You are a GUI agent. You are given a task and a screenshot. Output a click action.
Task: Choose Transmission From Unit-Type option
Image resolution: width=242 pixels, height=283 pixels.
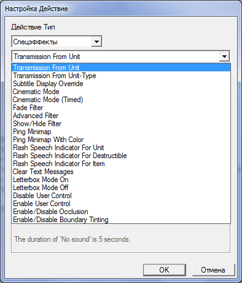pos(121,76)
